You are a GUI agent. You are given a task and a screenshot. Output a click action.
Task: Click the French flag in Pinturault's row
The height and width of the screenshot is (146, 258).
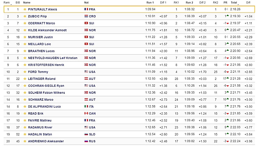[x=86, y=9]
